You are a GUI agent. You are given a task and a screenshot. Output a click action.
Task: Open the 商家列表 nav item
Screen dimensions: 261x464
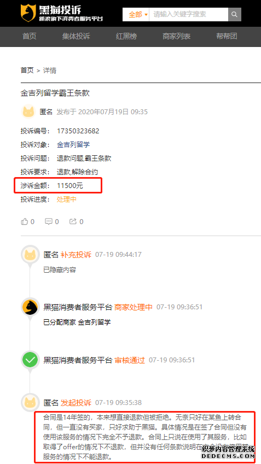coord(177,37)
